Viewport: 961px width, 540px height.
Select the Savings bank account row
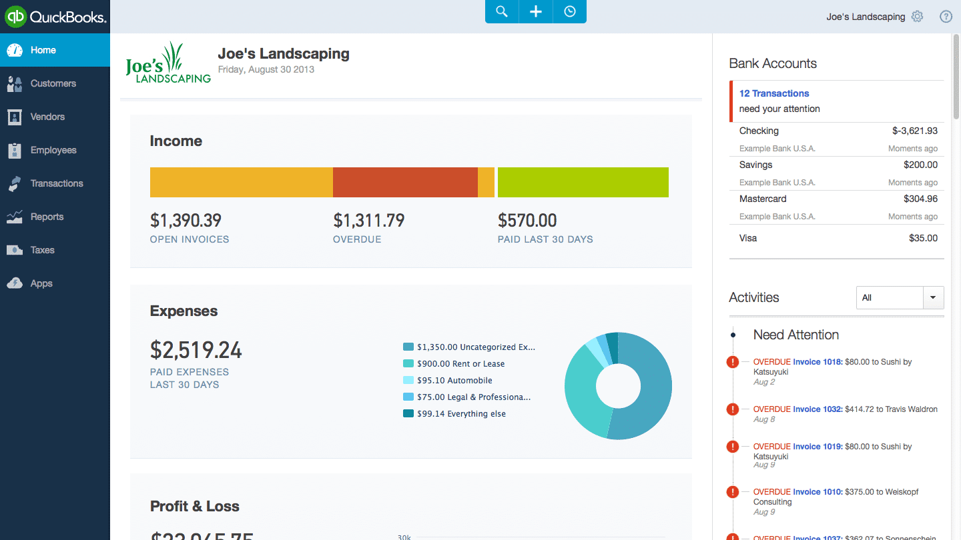pyautogui.click(x=837, y=173)
